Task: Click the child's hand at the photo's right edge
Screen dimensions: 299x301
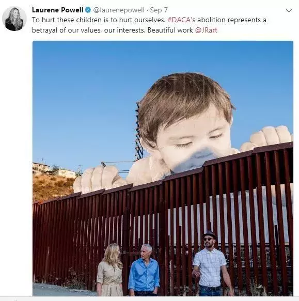Action: (269, 137)
